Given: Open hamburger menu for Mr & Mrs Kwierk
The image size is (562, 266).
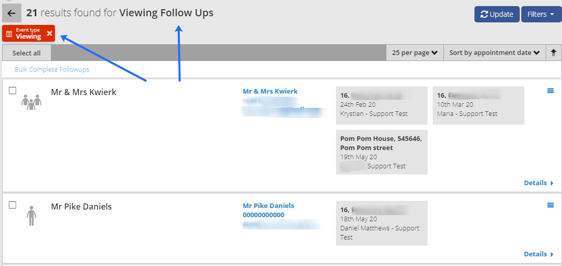Looking at the screenshot, I should (550, 91).
